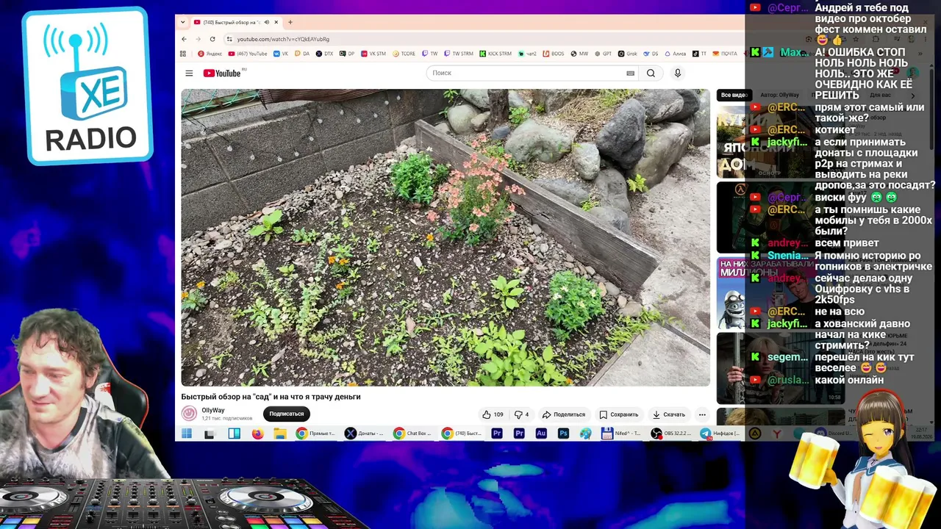Open the GPT bookmark
941x529 pixels.
[603, 54]
